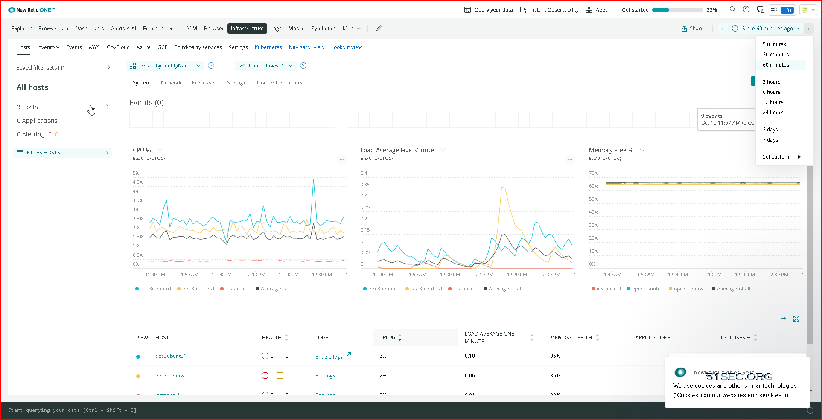Sort by CPU USER % column
Viewport: 822px width, 420px height.
755,337
